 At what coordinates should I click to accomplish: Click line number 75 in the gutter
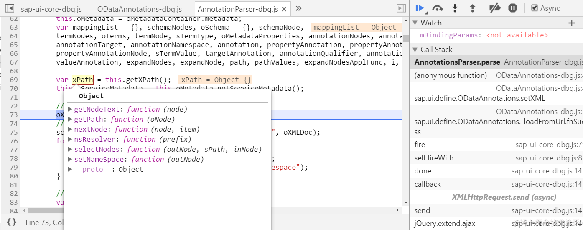pyautogui.click(x=13, y=132)
